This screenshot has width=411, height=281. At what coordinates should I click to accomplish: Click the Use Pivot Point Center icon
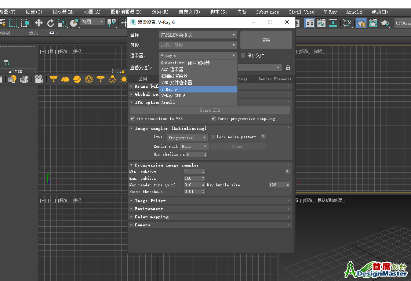tap(112, 23)
